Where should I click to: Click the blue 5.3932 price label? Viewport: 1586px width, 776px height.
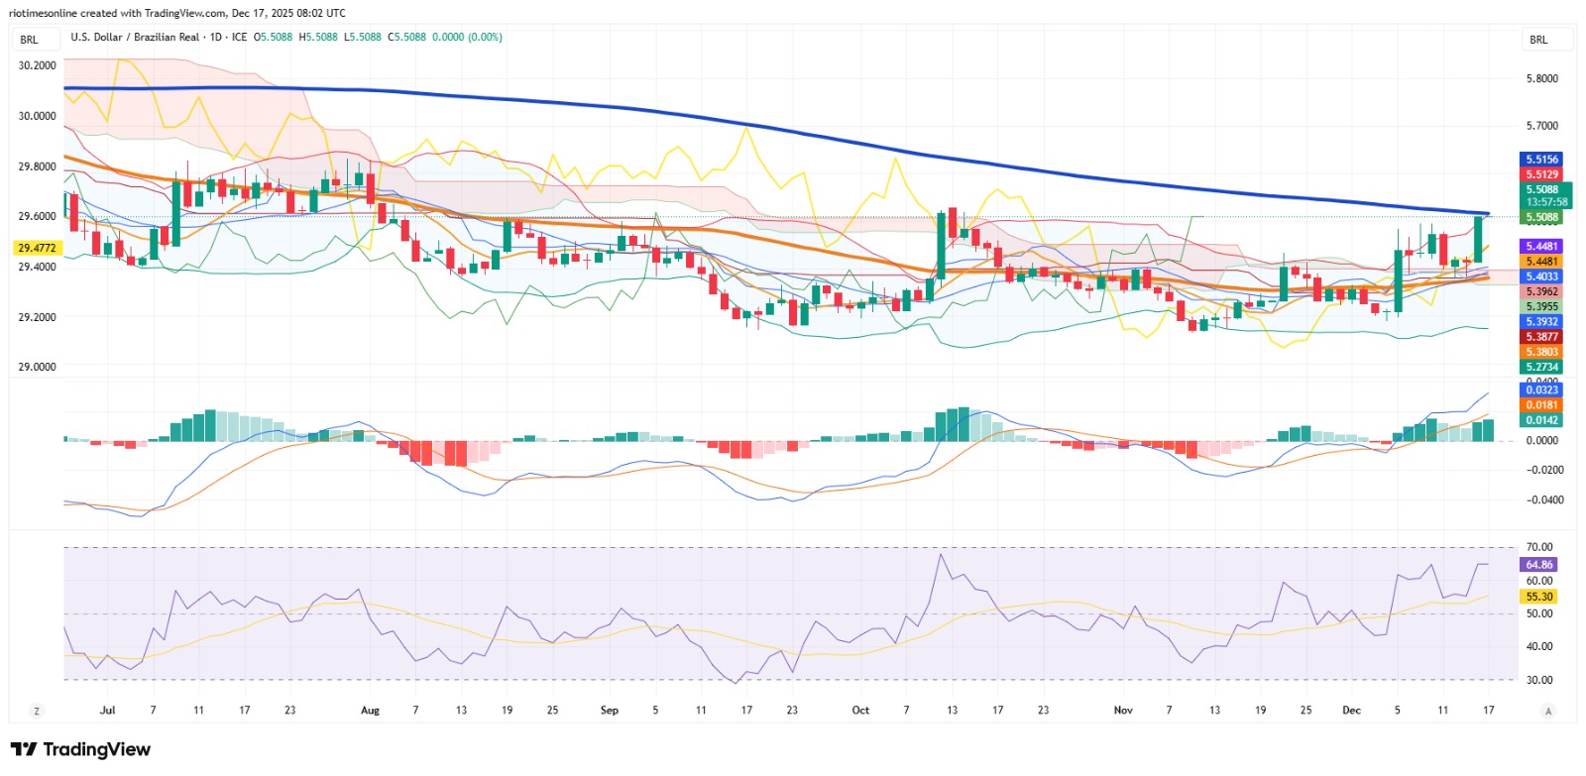click(1541, 321)
